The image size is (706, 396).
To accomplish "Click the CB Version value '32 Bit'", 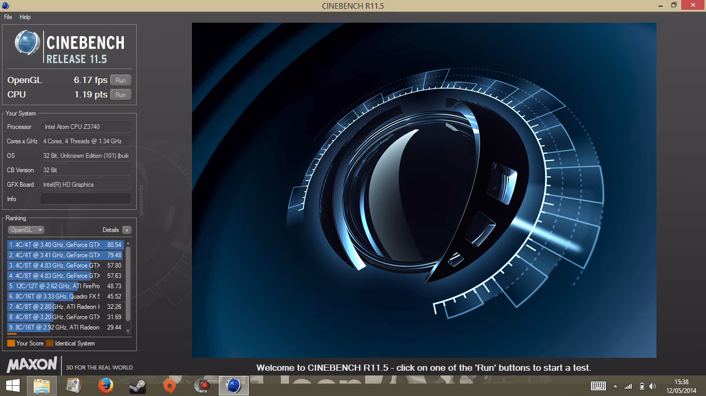I will pyautogui.click(x=86, y=170).
